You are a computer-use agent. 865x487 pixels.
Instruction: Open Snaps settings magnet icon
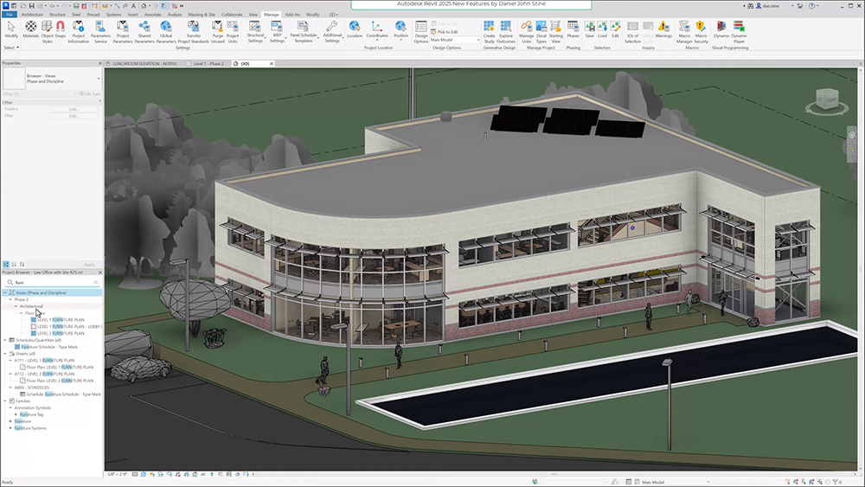[61, 29]
